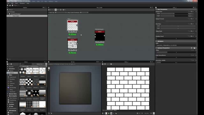Collapse the Generators group in Library

[x=8, y=69]
